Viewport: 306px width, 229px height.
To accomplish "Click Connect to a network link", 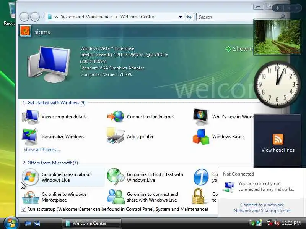I will (262, 205).
